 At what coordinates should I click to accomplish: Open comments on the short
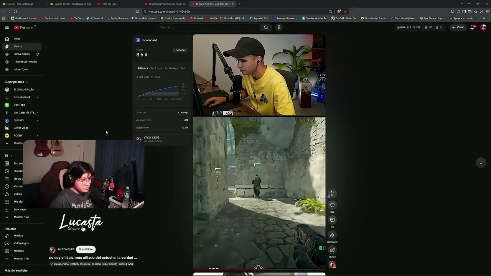click(x=332, y=220)
